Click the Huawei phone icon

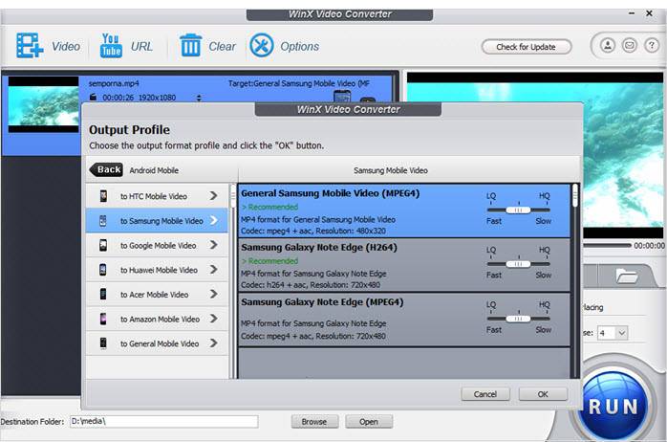(x=103, y=270)
